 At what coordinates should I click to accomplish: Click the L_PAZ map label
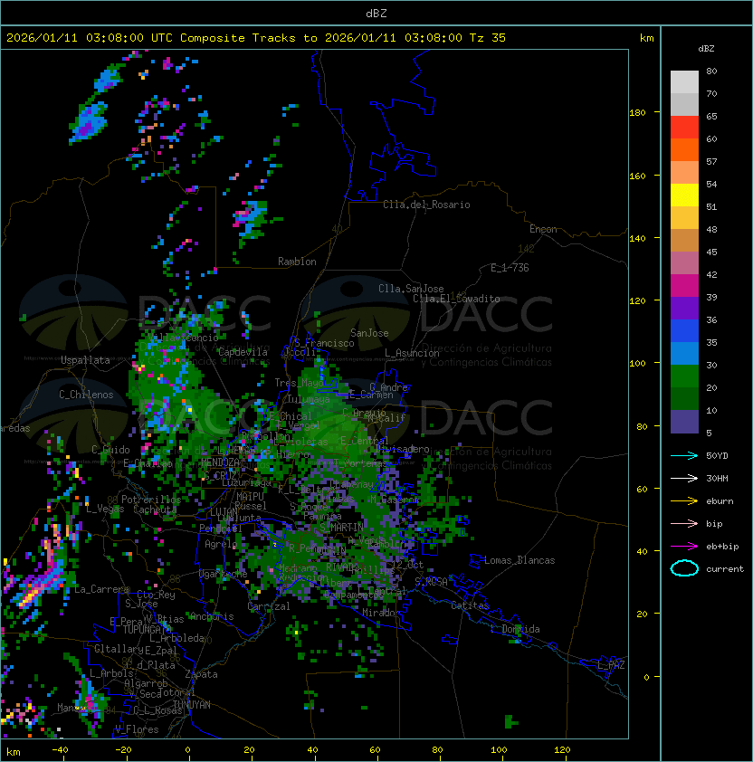coord(611,665)
